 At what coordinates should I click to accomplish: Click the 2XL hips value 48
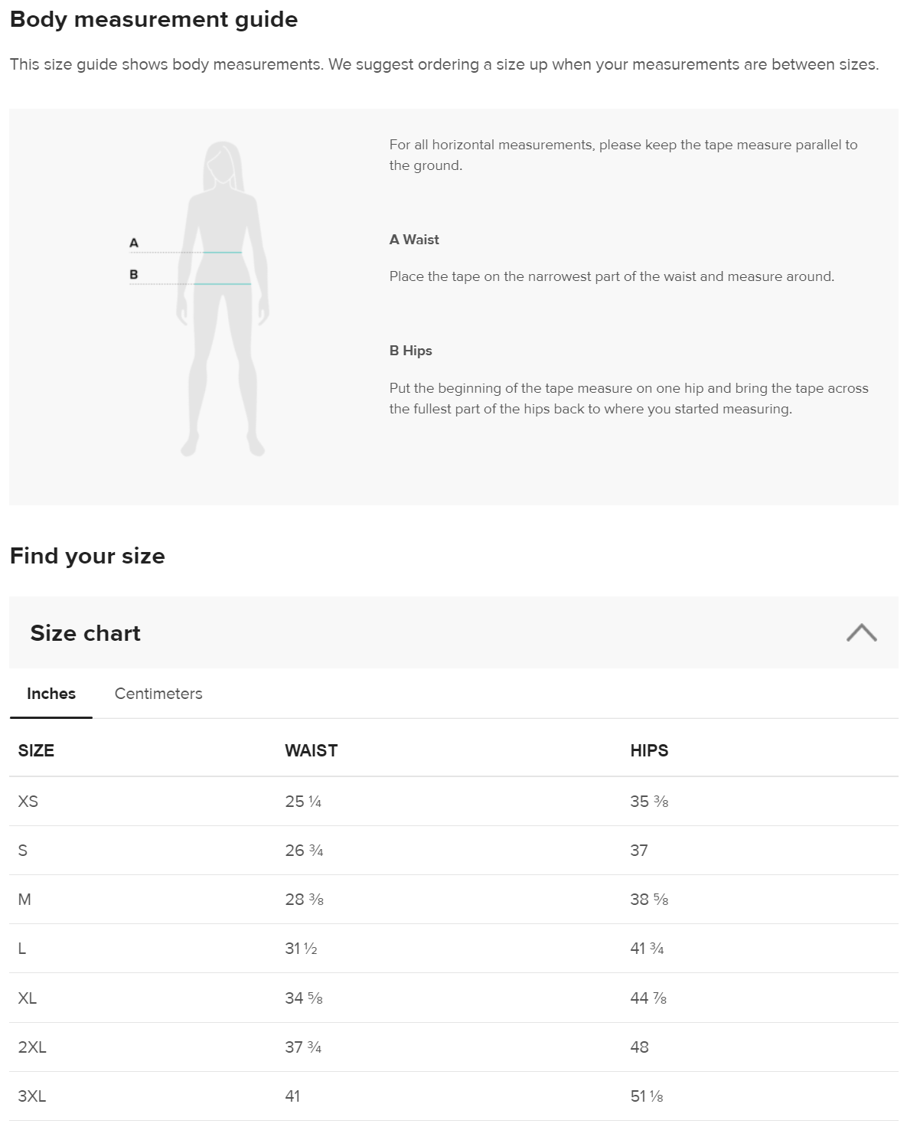[x=639, y=1047]
